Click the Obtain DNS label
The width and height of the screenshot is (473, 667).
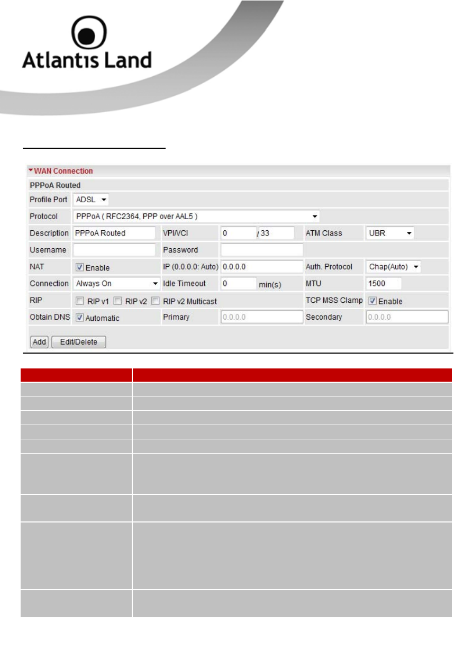pyautogui.click(x=49, y=317)
